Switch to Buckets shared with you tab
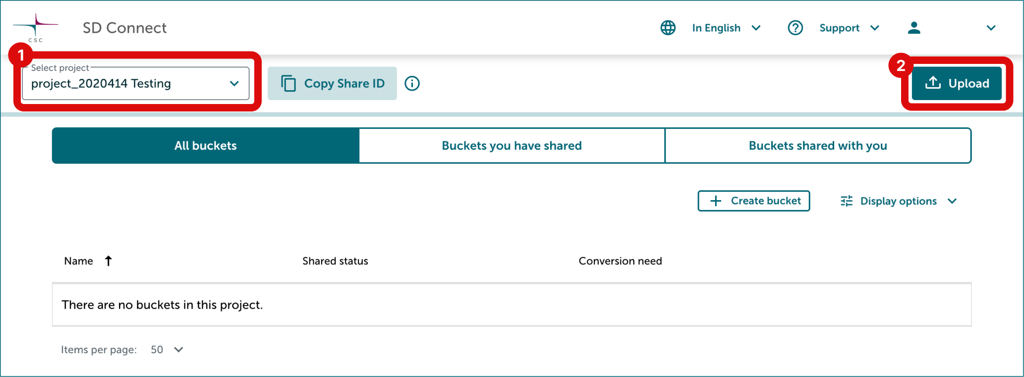 pyautogui.click(x=818, y=146)
